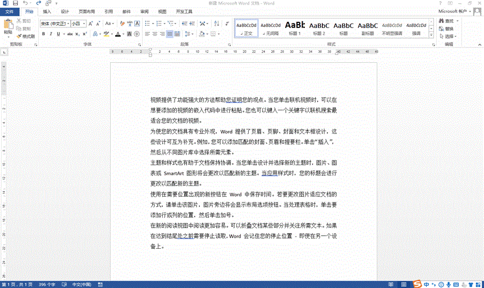Toggle the justify alignment button
The height and width of the screenshot is (288, 484).
pos(170,34)
